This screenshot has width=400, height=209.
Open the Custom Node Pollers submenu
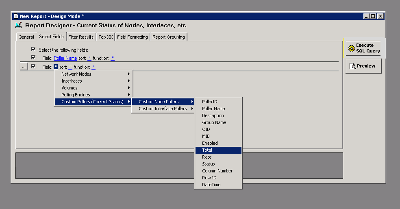point(163,102)
